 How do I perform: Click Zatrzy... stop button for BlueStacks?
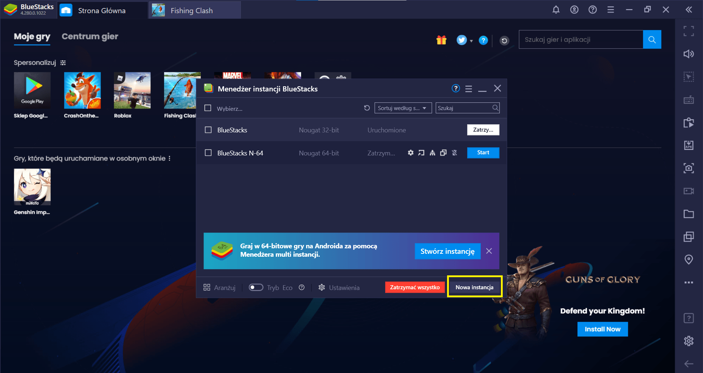pyautogui.click(x=483, y=130)
